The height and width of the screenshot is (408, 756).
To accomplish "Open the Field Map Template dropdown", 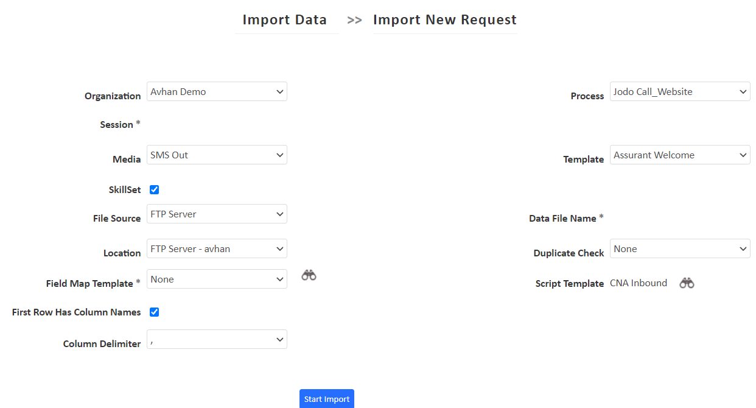I will point(216,279).
